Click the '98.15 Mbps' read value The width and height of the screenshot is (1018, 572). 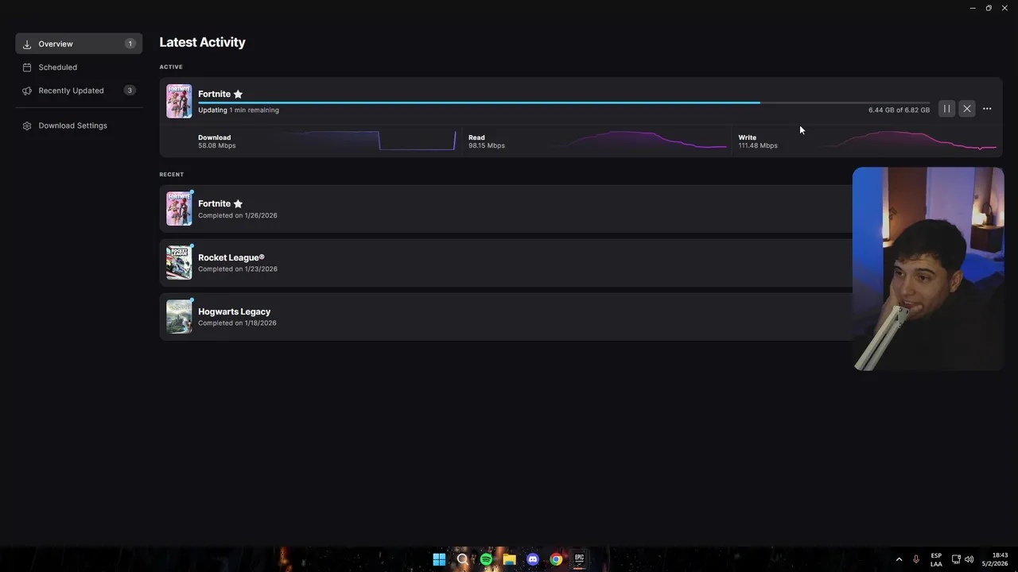(x=487, y=145)
